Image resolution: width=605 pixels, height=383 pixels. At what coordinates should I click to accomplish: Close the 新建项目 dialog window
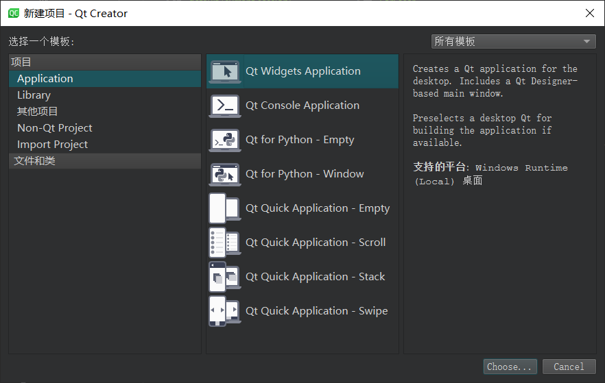tap(590, 13)
